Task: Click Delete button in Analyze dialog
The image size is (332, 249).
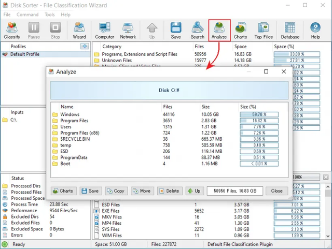Action: [x=170, y=191]
